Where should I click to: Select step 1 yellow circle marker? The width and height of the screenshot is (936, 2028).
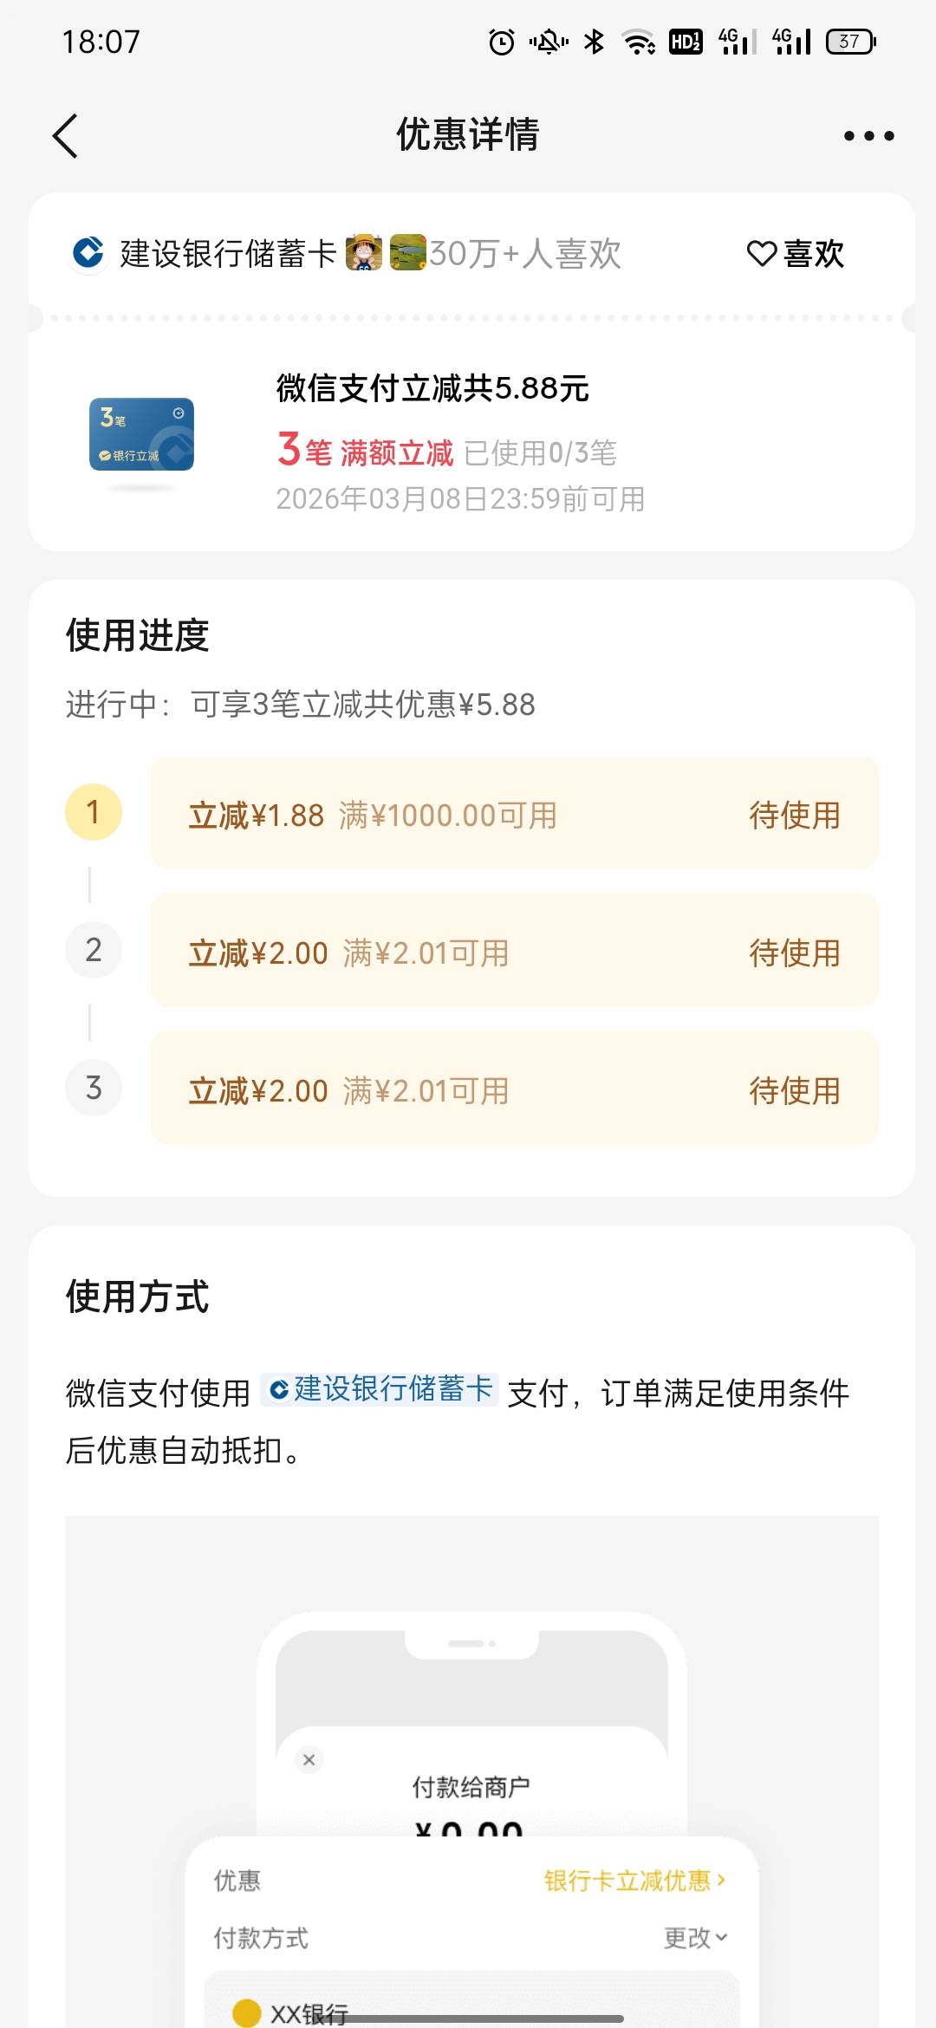94,812
